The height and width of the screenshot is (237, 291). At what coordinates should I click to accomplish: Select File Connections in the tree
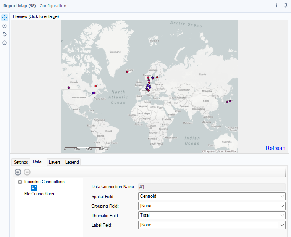pyautogui.click(x=39, y=194)
